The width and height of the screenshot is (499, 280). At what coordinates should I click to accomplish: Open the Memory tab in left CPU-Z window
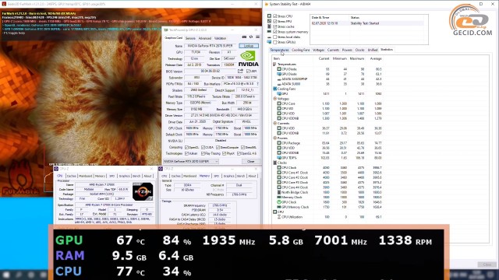pyautogui.click(x=100, y=176)
